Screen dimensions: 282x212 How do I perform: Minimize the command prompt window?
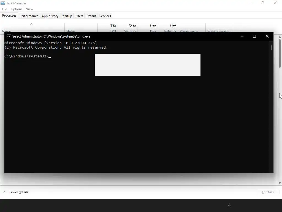point(242,36)
